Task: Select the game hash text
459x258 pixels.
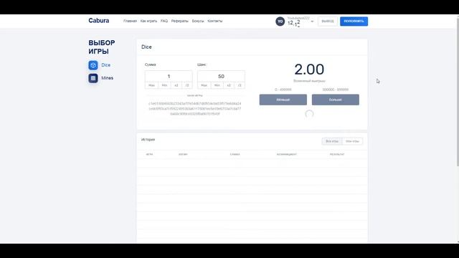Action: 195,108
